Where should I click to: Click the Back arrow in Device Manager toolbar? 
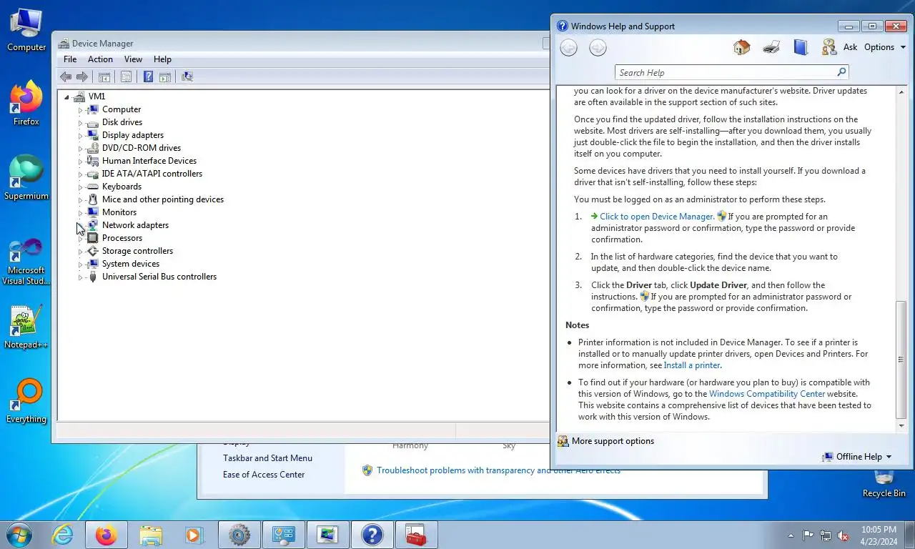(x=66, y=76)
